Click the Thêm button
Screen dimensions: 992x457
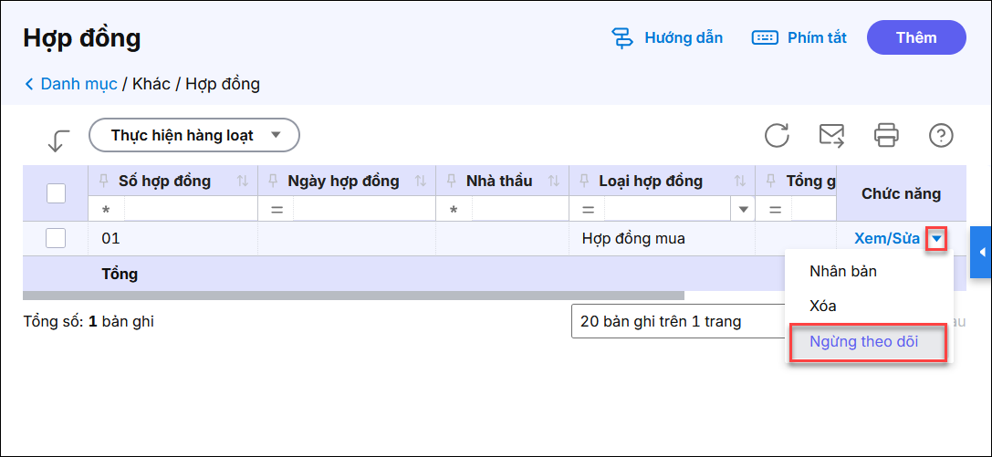point(915,37)
